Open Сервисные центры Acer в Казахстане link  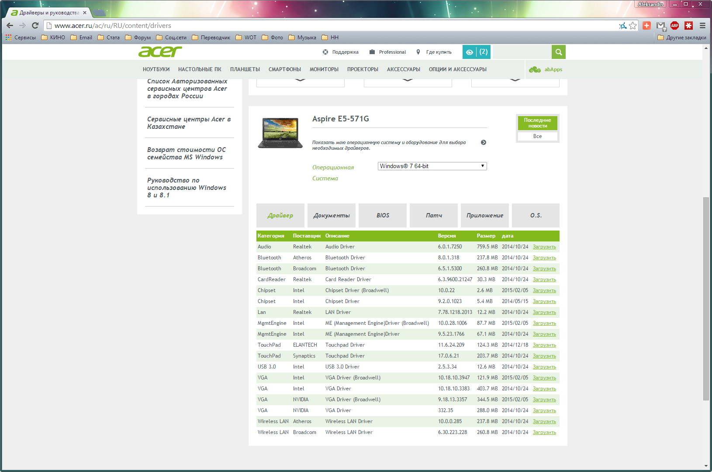(x=189, y=123)
